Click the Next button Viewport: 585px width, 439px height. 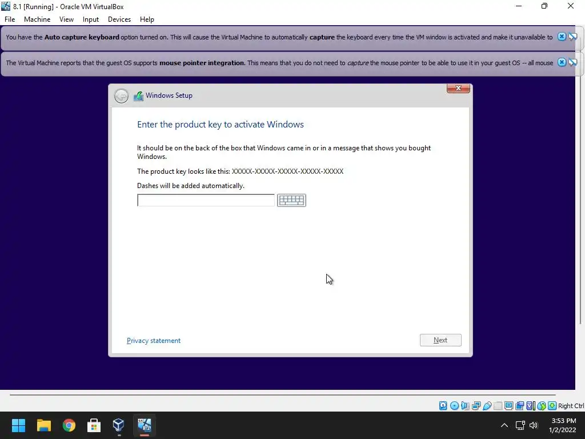(x=440, y=340)
